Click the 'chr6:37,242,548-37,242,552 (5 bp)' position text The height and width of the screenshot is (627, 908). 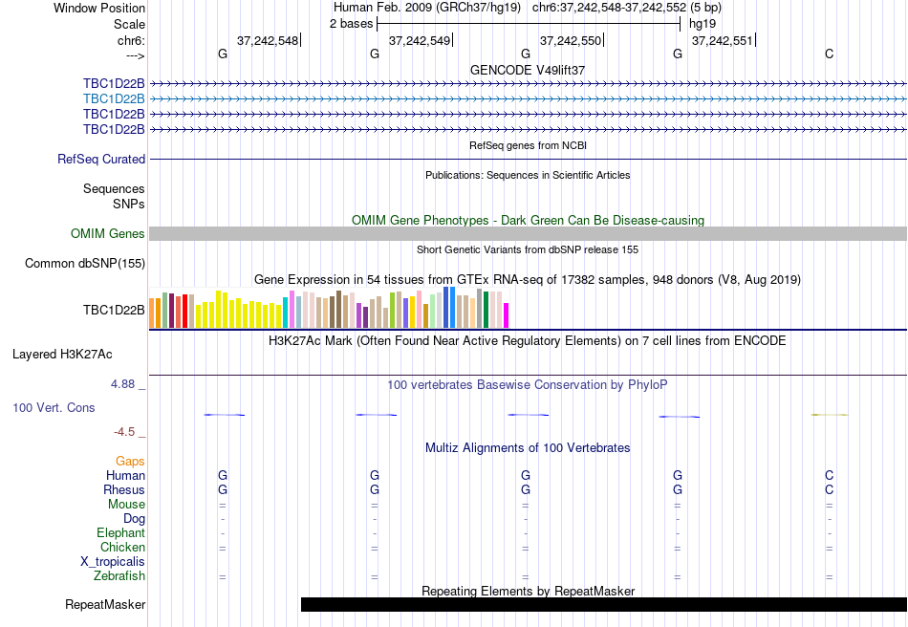point(627,8)
